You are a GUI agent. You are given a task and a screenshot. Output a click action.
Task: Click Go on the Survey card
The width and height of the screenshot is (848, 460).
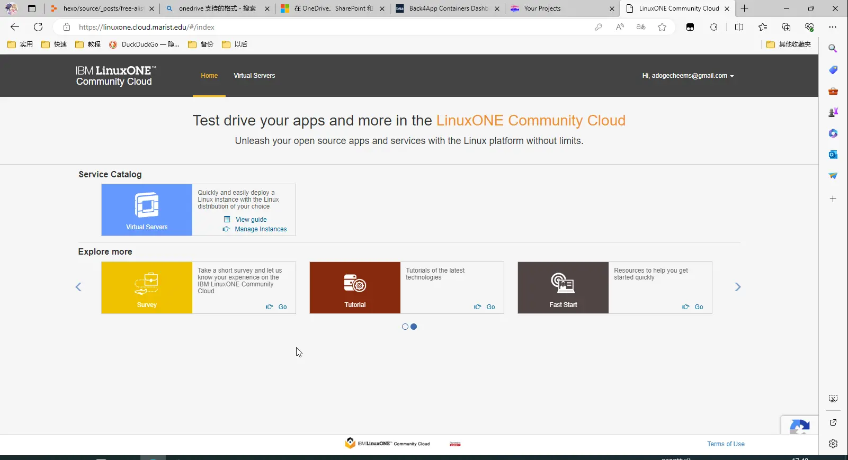(x=282, y=307)
